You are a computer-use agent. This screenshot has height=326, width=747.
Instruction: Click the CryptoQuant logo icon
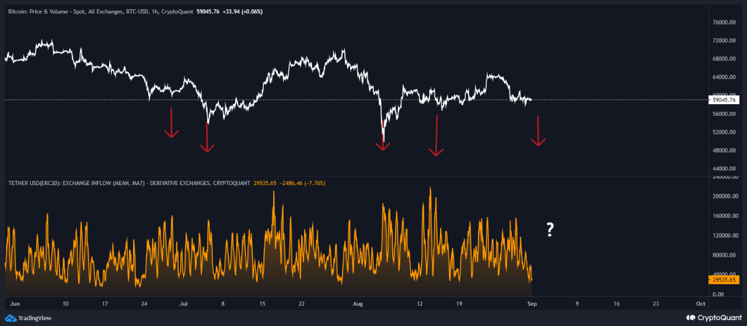[x=691, y=318]
